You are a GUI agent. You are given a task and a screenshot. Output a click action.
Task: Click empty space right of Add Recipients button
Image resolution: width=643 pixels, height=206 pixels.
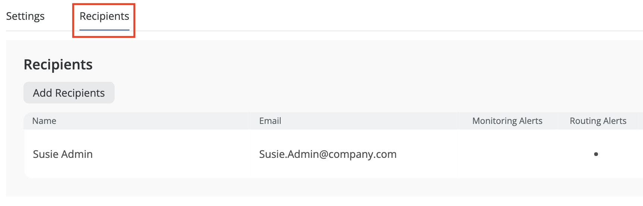point(299,93)
